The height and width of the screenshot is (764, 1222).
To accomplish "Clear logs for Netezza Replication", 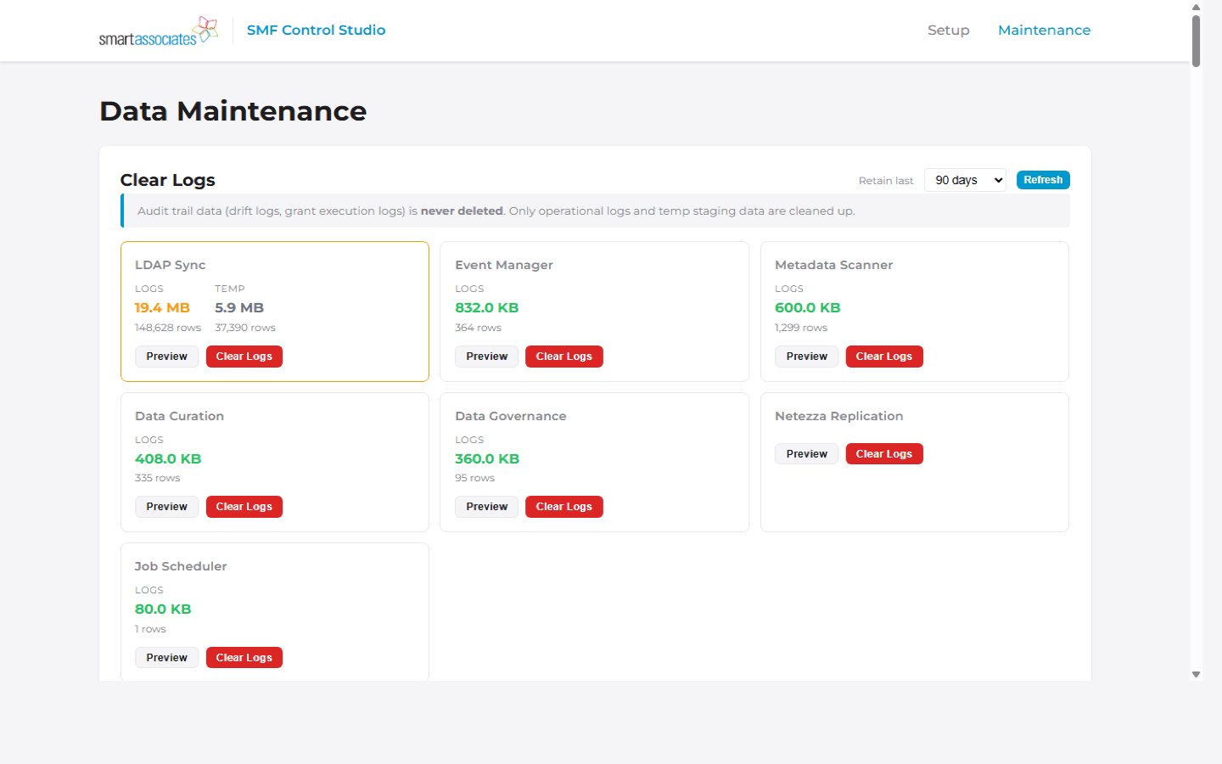I will [x=883, y=453].
